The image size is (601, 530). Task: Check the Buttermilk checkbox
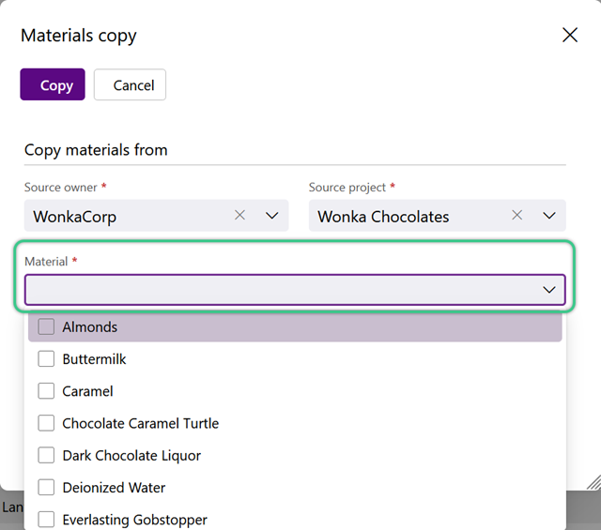coord(46,359)
